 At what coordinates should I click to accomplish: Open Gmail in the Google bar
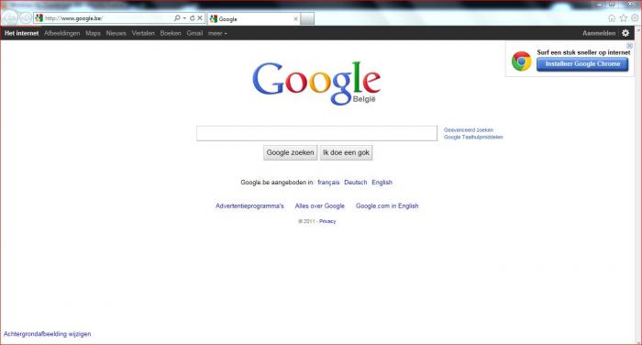tap(194, 33)
